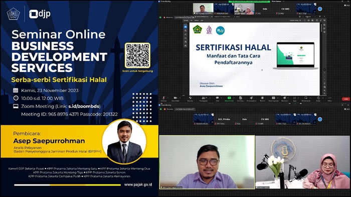Click the red Leave button
This screenshot has width=351, height=197.
coord(346,99)
